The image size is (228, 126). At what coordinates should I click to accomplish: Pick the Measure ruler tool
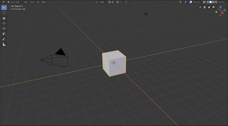tap(4, 44)
